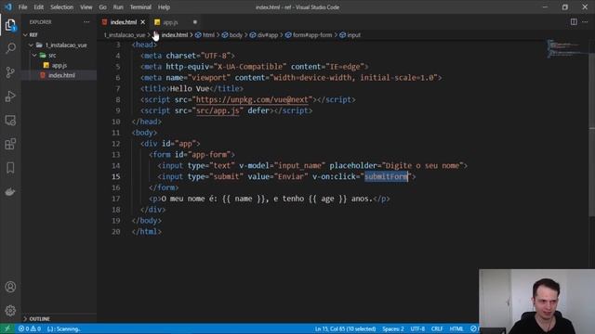Open the Edit menu
The image size is (595, 334).
click(38, 7)
